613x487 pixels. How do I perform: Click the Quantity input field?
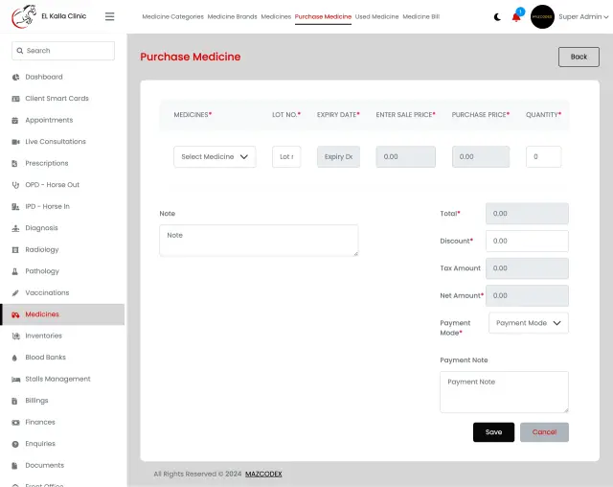pos(543,157)
